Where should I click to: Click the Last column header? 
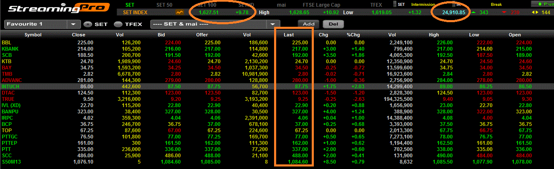pyautogui.click(x=289, y=35)
